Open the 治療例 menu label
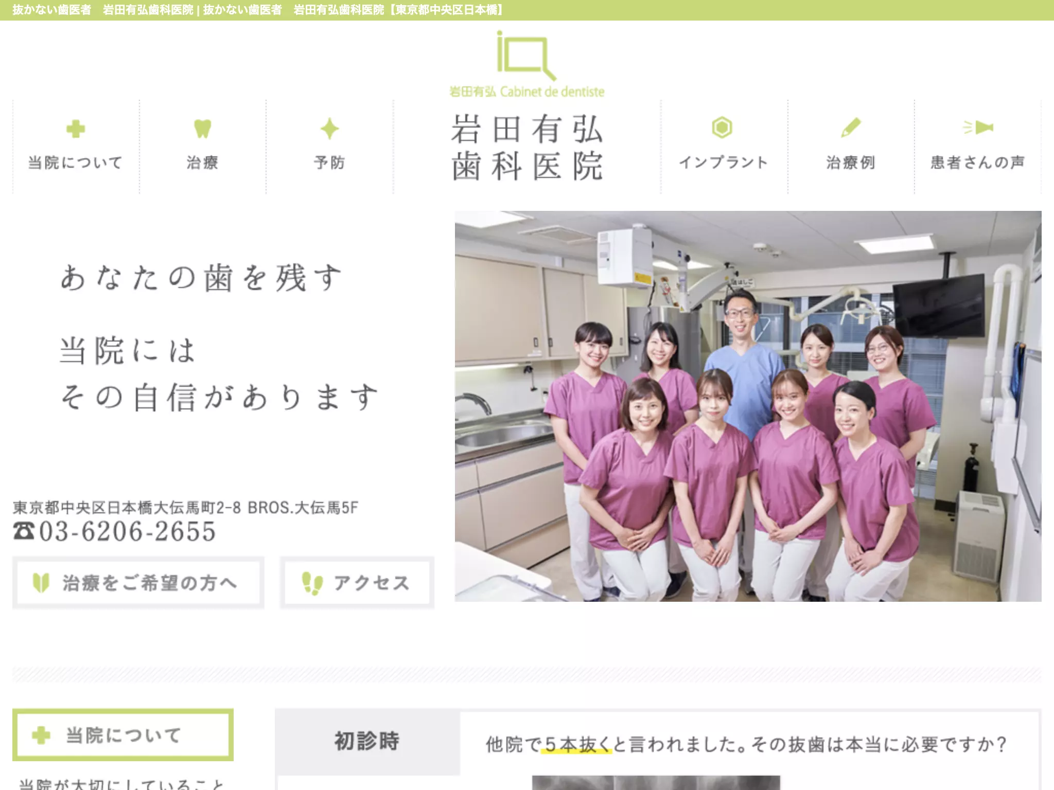The width and height of the screenshot is (1054, 790). point(851,163)
